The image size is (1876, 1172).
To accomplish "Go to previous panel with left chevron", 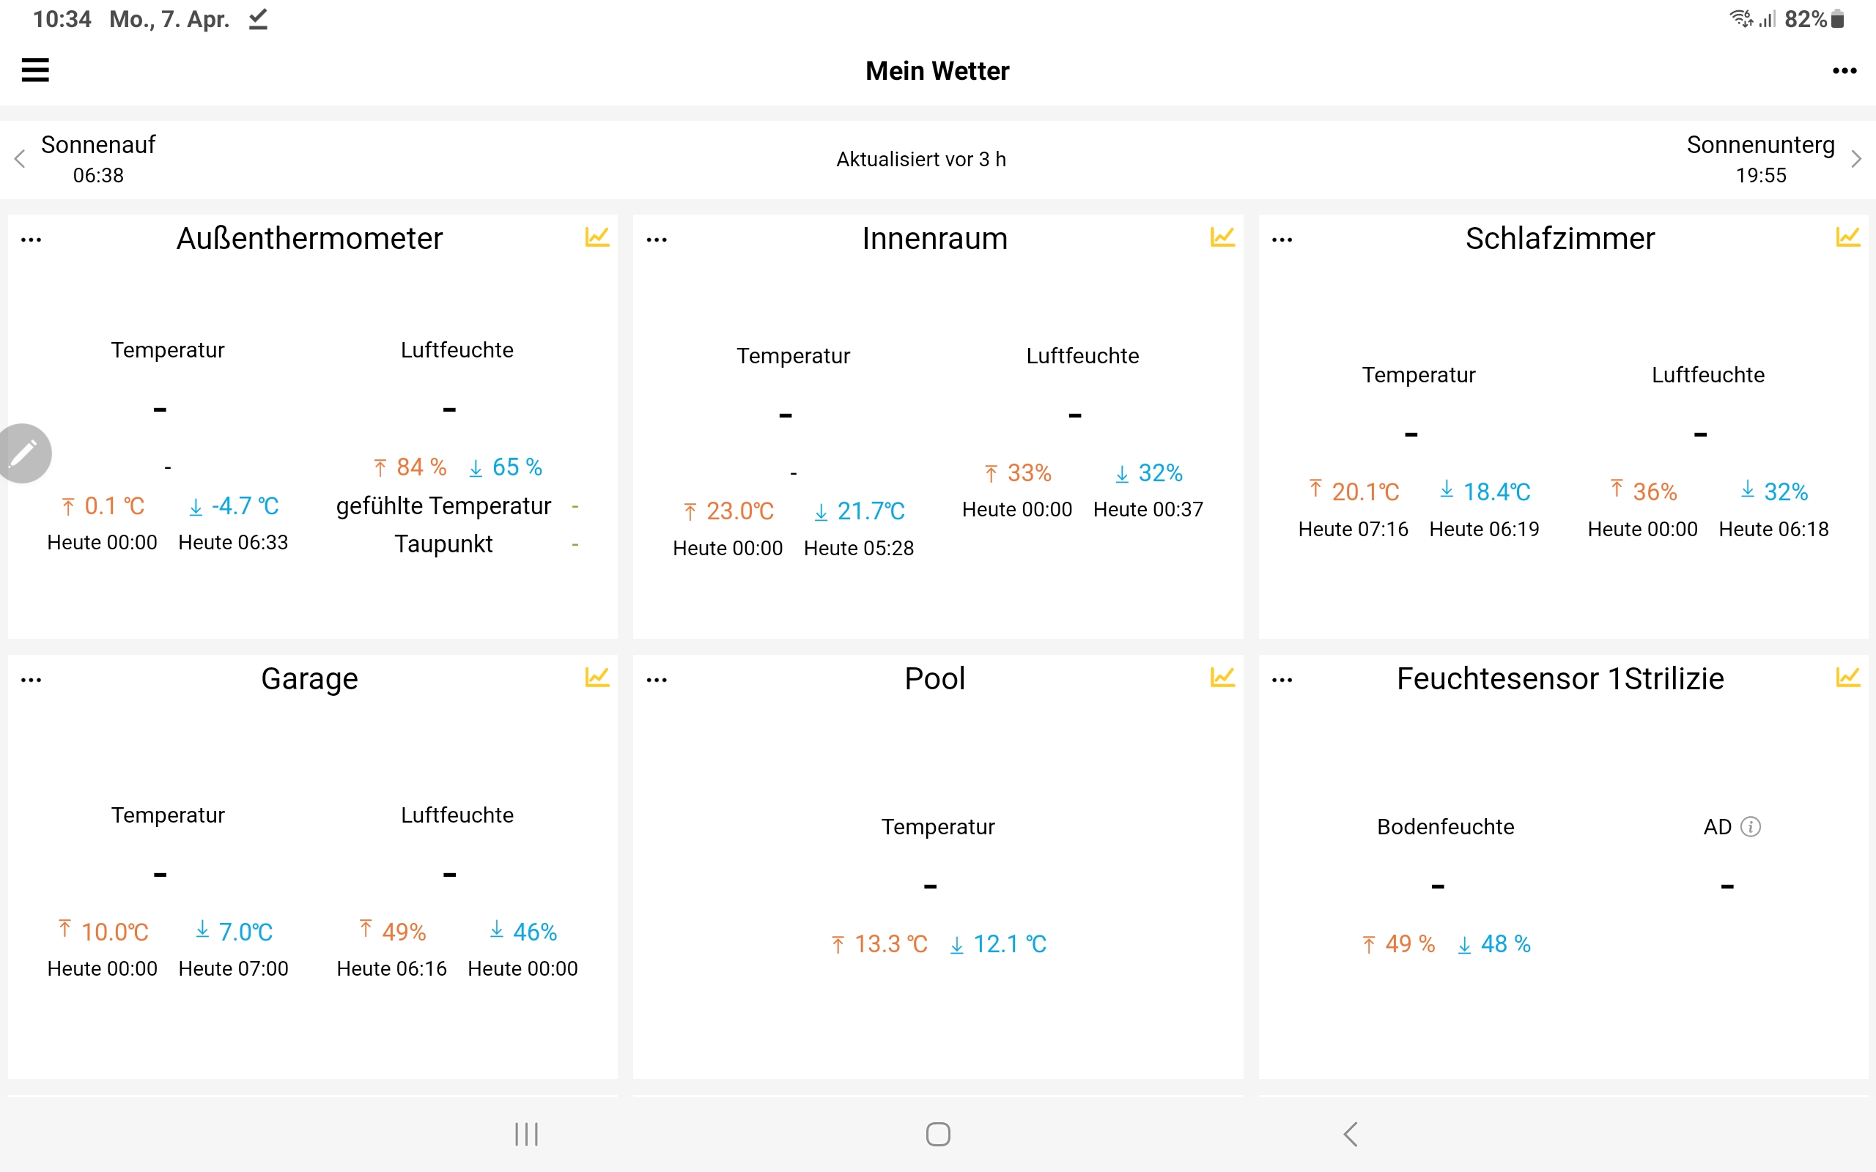I will (21, 159).
